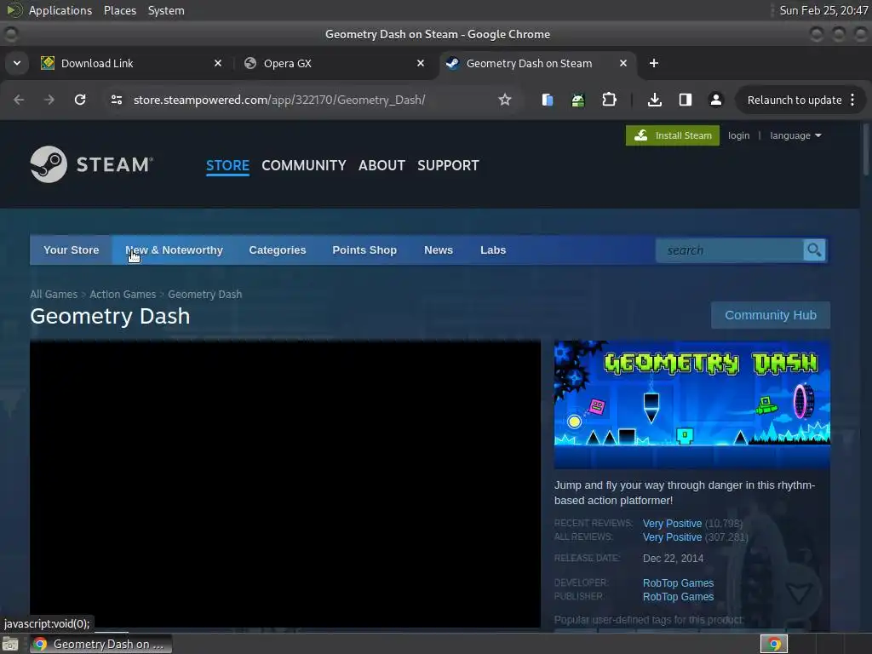Click the publisher RobTop Games link
872x654 pixels.
[679, 597]
